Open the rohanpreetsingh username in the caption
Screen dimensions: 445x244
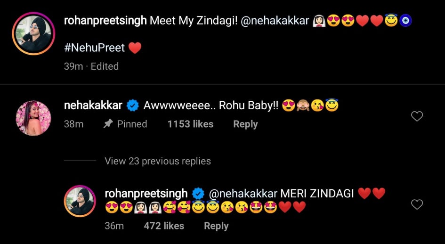(x=105, y=21)
